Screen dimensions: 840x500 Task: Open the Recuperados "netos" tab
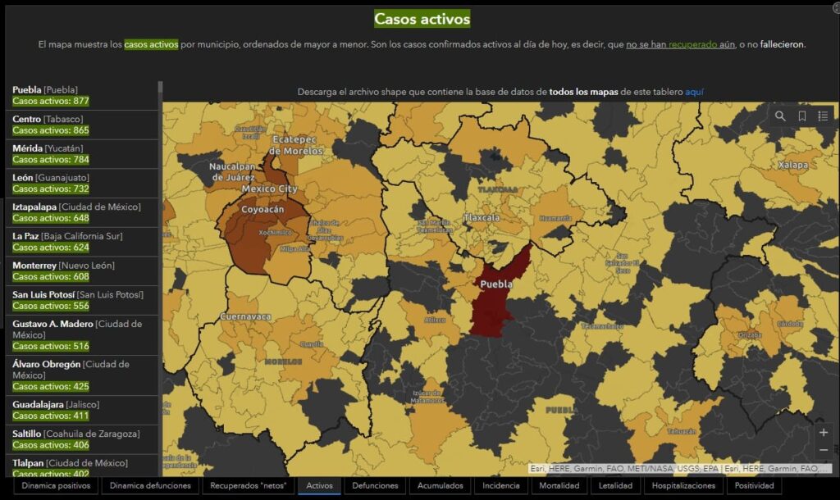pyautogui.click(x=246, y=485)
